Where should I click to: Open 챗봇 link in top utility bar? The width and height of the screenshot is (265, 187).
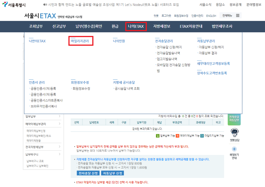156,16
